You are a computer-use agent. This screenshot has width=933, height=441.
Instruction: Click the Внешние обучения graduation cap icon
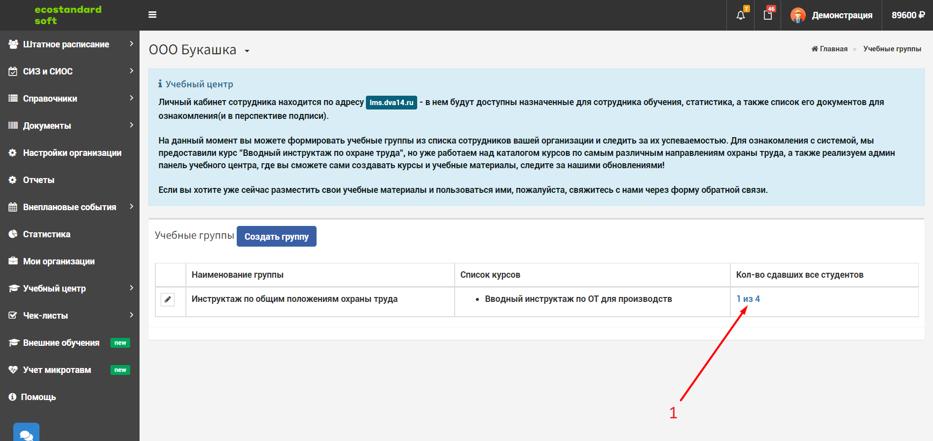pyautogui.click(x=14, y=343)
